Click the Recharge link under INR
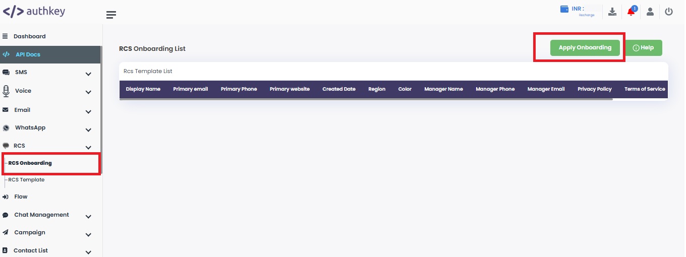This screenshot has width=686, height=257. pos(587,15)
